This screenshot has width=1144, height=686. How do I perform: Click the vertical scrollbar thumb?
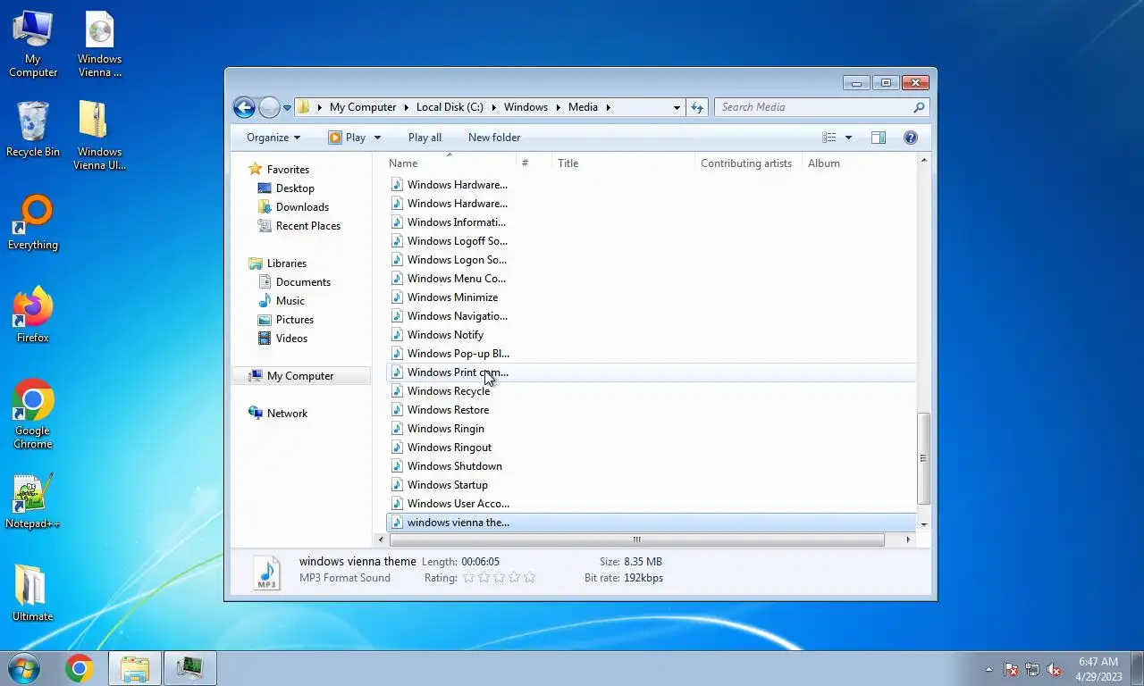click(x=924, y=457)
